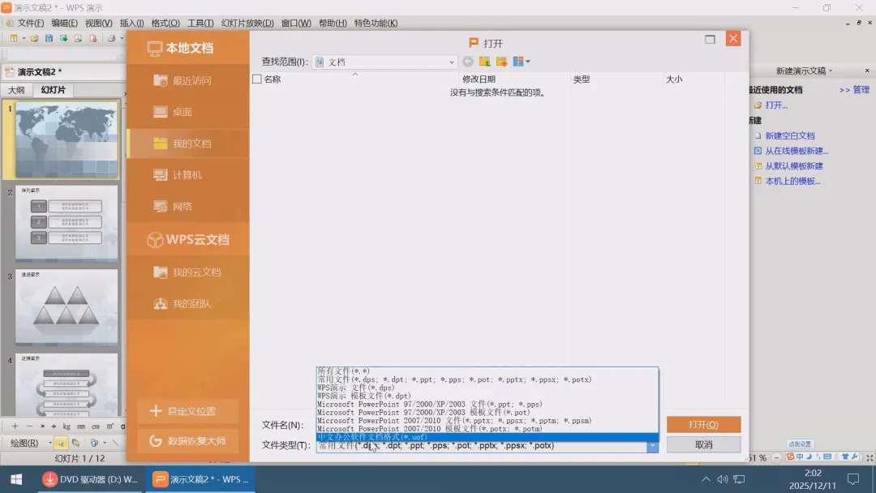The width and height of the screenshot is (876, 493).
Task: Click the Save disk icon in WPS toolbar
Action: [49, 39]
